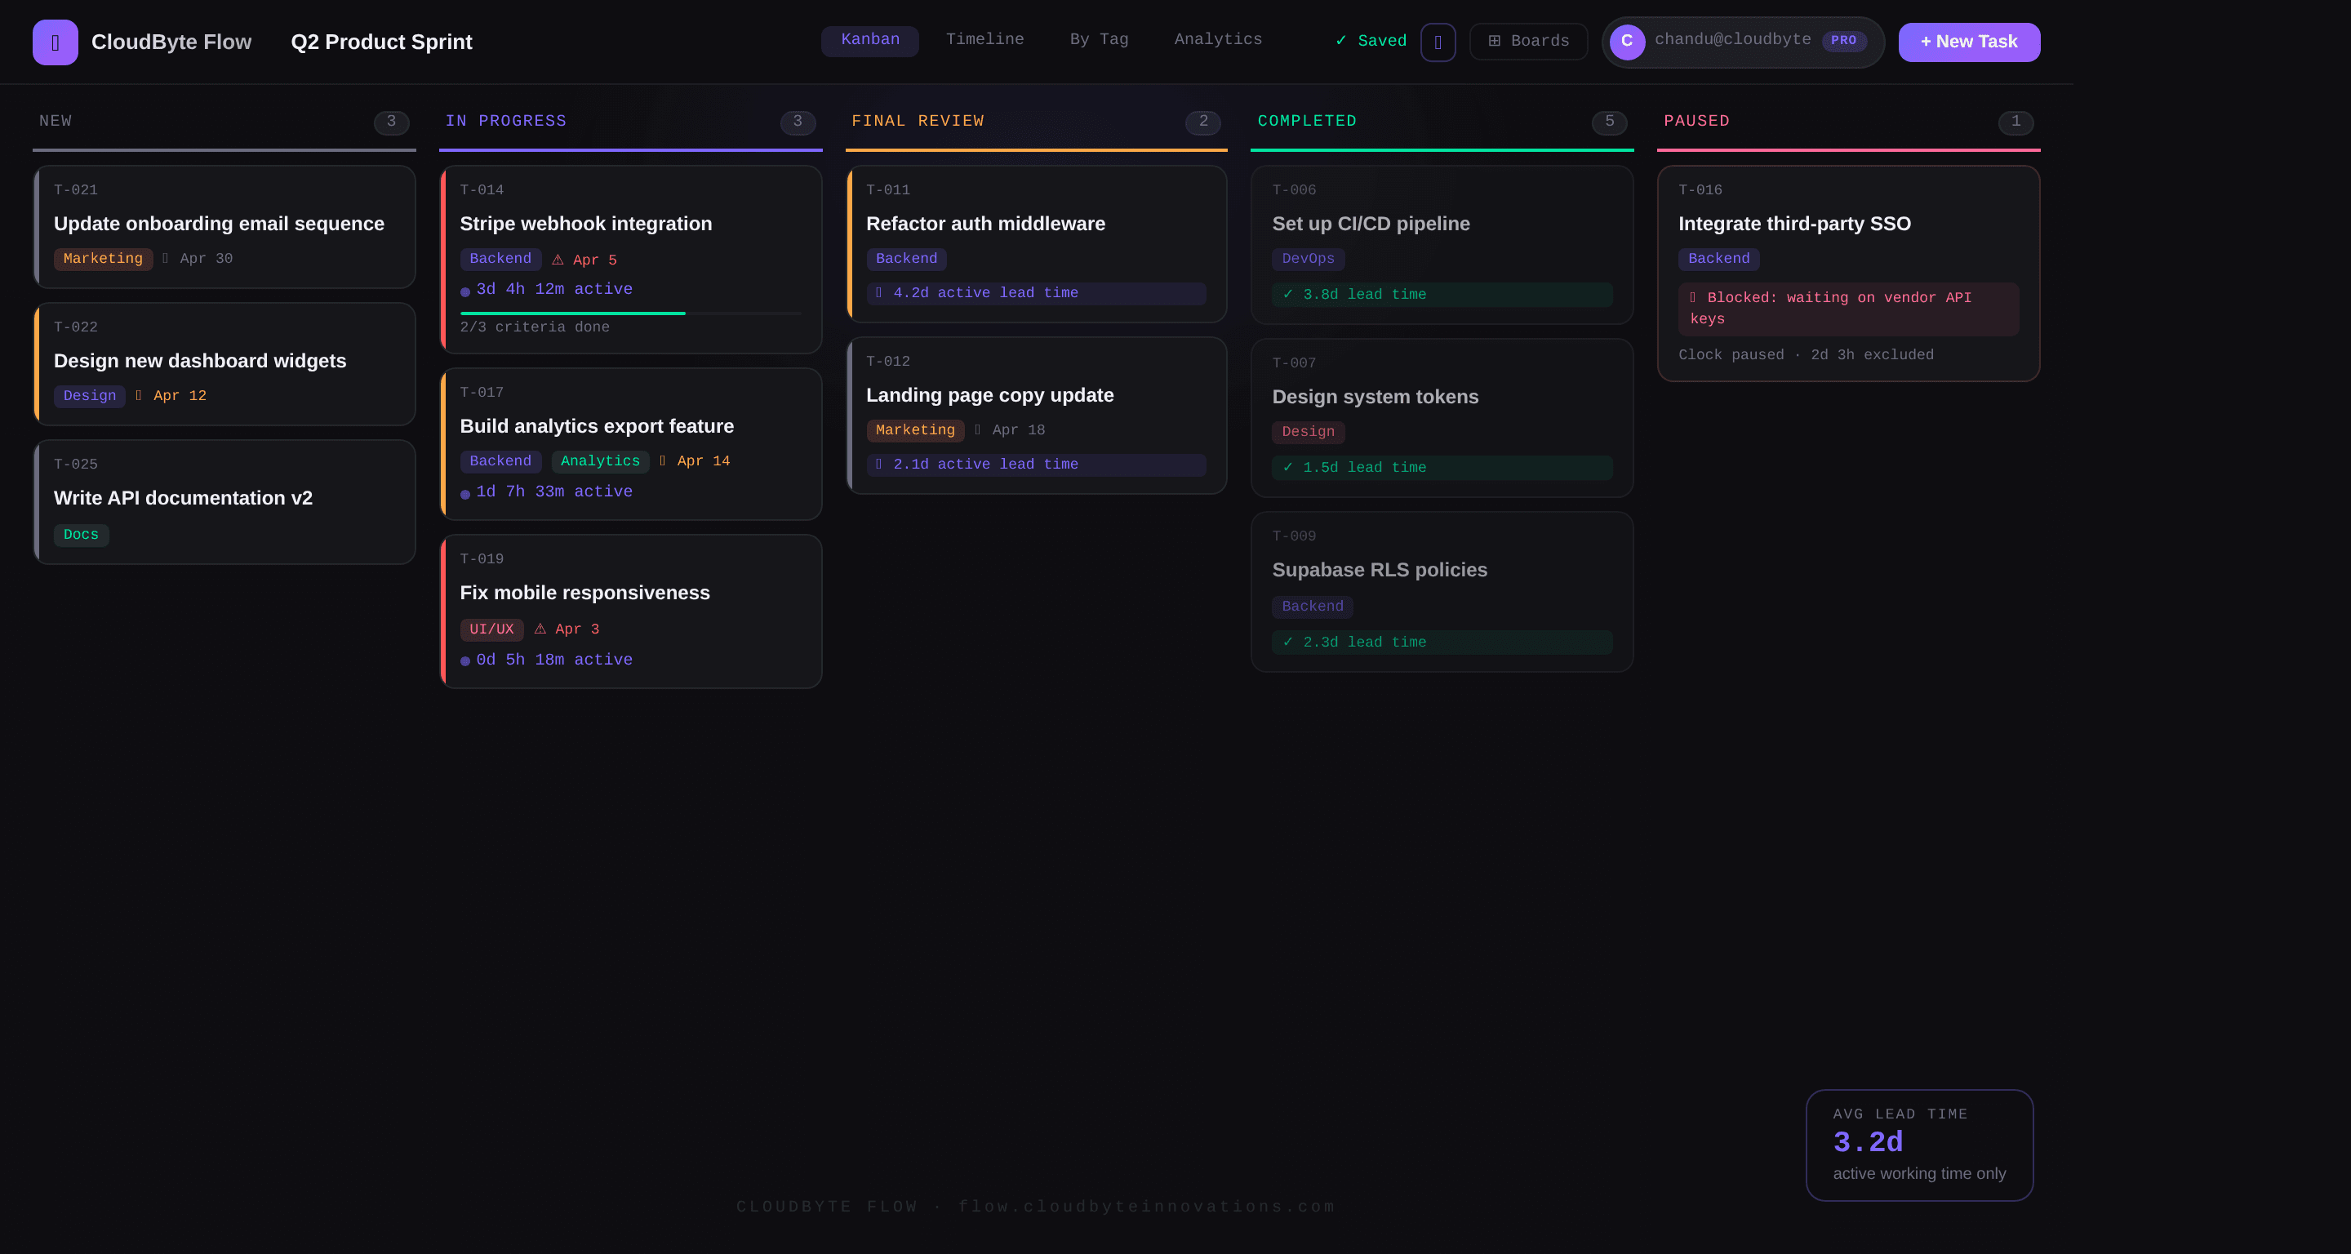Image resolution: width=2351 pixels, height=1254 pixels.
Task: Click the warning triangle beside Apr 5 deadline
Action: (558, 259)
